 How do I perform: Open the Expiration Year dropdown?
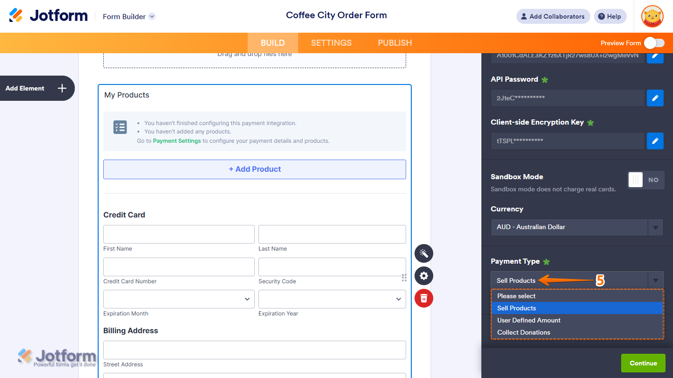point(332,299)
